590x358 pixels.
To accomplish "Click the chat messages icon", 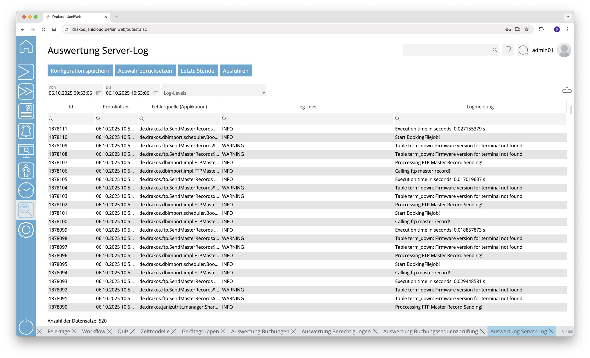I will (523, 50).
